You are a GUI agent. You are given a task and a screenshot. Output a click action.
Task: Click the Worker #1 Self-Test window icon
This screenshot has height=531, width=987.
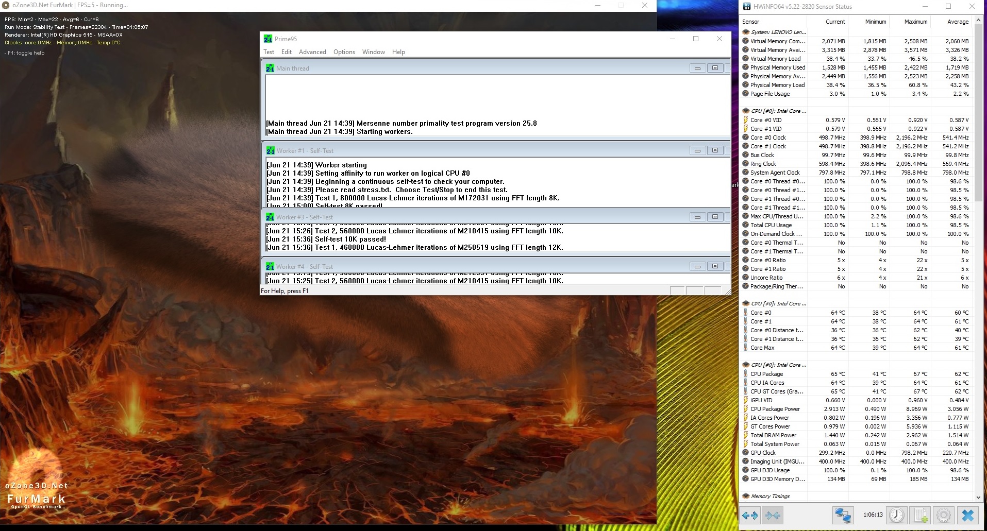pyautogui.click(x=270, y=150)
